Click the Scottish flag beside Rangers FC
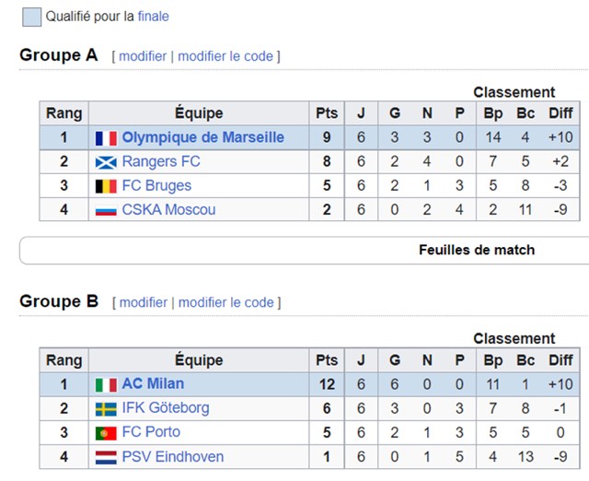Viewport: 589px width, 481px height. tap(106, 162)
